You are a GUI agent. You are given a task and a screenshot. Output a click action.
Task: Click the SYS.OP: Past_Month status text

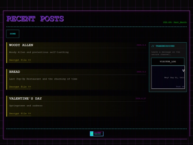pos(175,22)
